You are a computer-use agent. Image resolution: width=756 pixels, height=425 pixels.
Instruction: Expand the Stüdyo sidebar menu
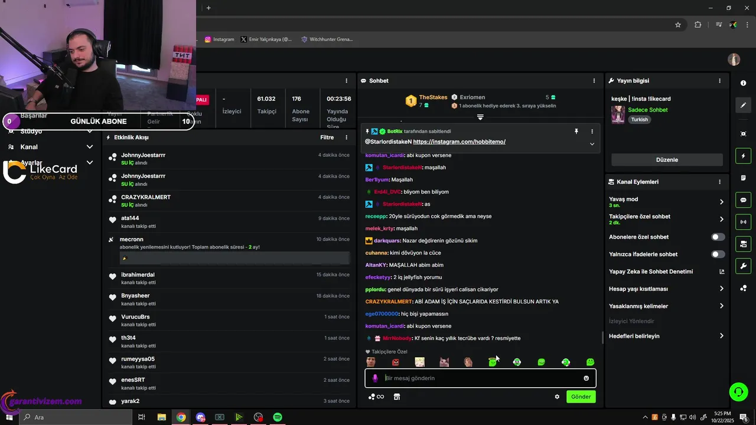90,131
